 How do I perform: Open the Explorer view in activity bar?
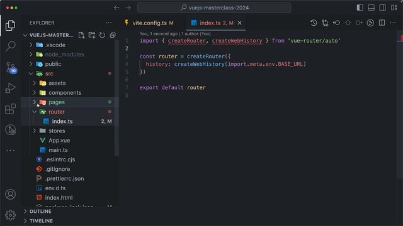pyautogui.click(x=10, y=25)
